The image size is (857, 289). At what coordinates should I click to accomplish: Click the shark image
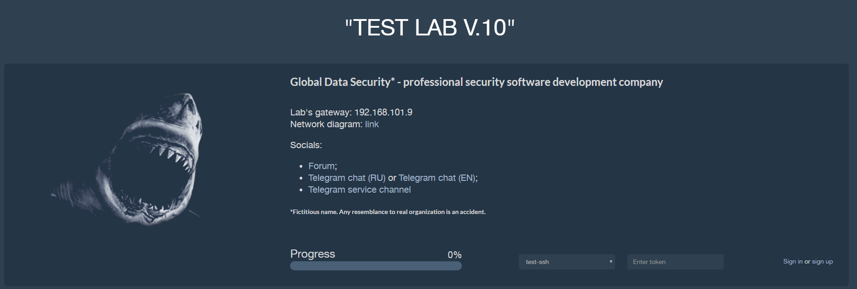tap(127, 159)
